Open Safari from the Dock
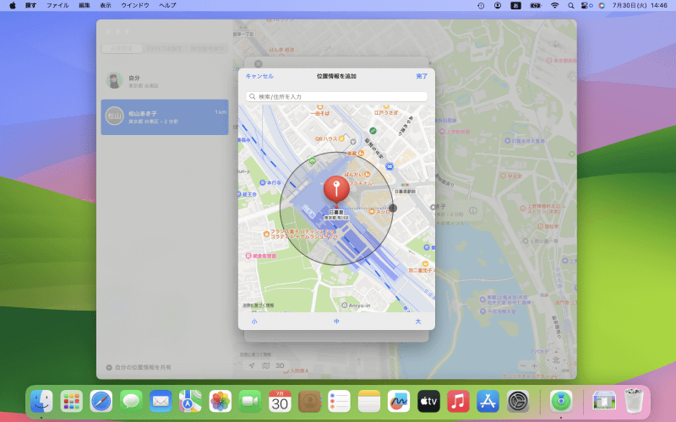 point(101,402)
